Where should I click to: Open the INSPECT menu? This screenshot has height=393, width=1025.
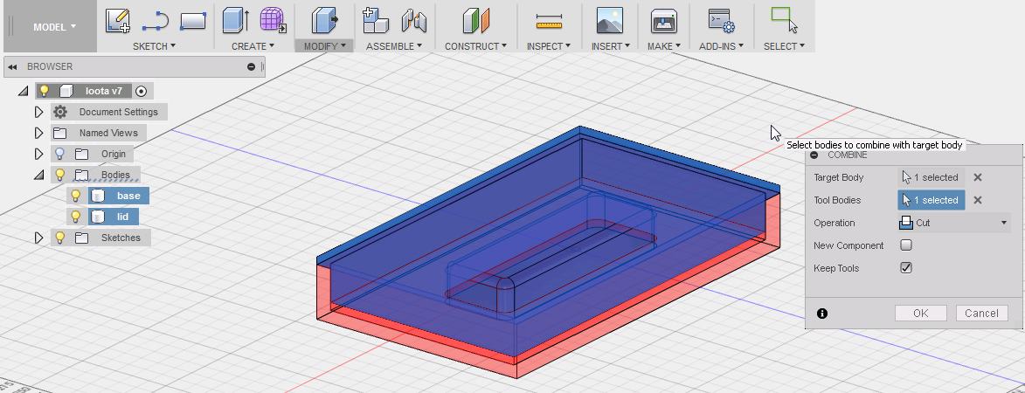549,46
